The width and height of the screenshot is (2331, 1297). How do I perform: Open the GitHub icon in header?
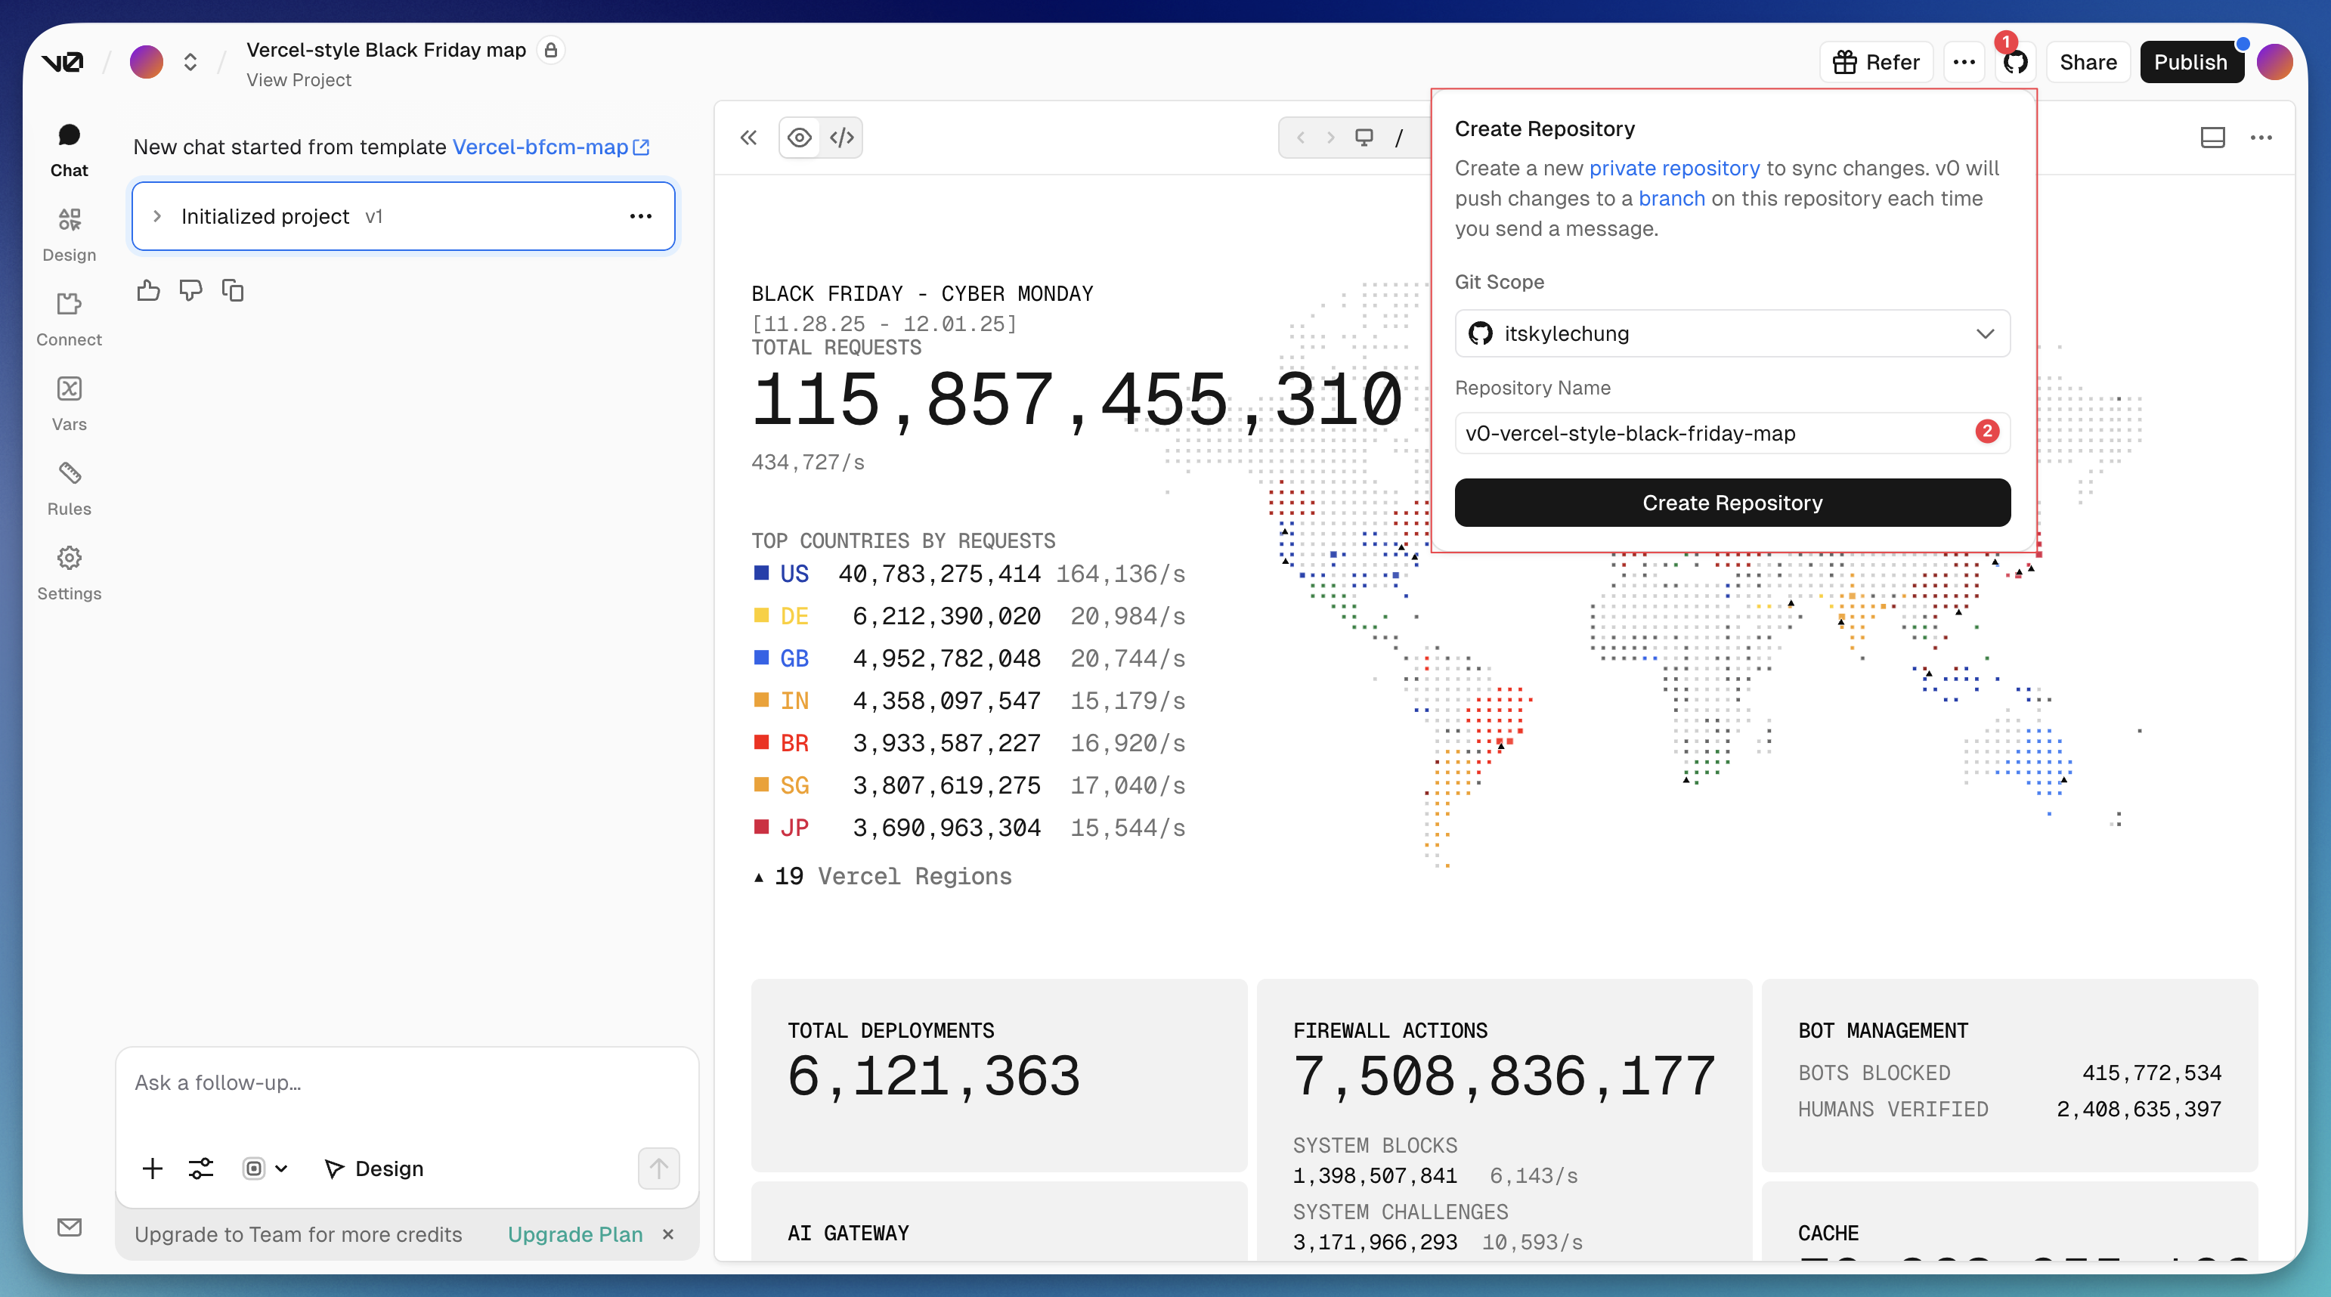(2015, 63)
